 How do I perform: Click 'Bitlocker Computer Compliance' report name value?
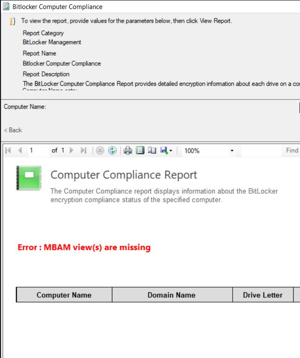coord(62,64)
